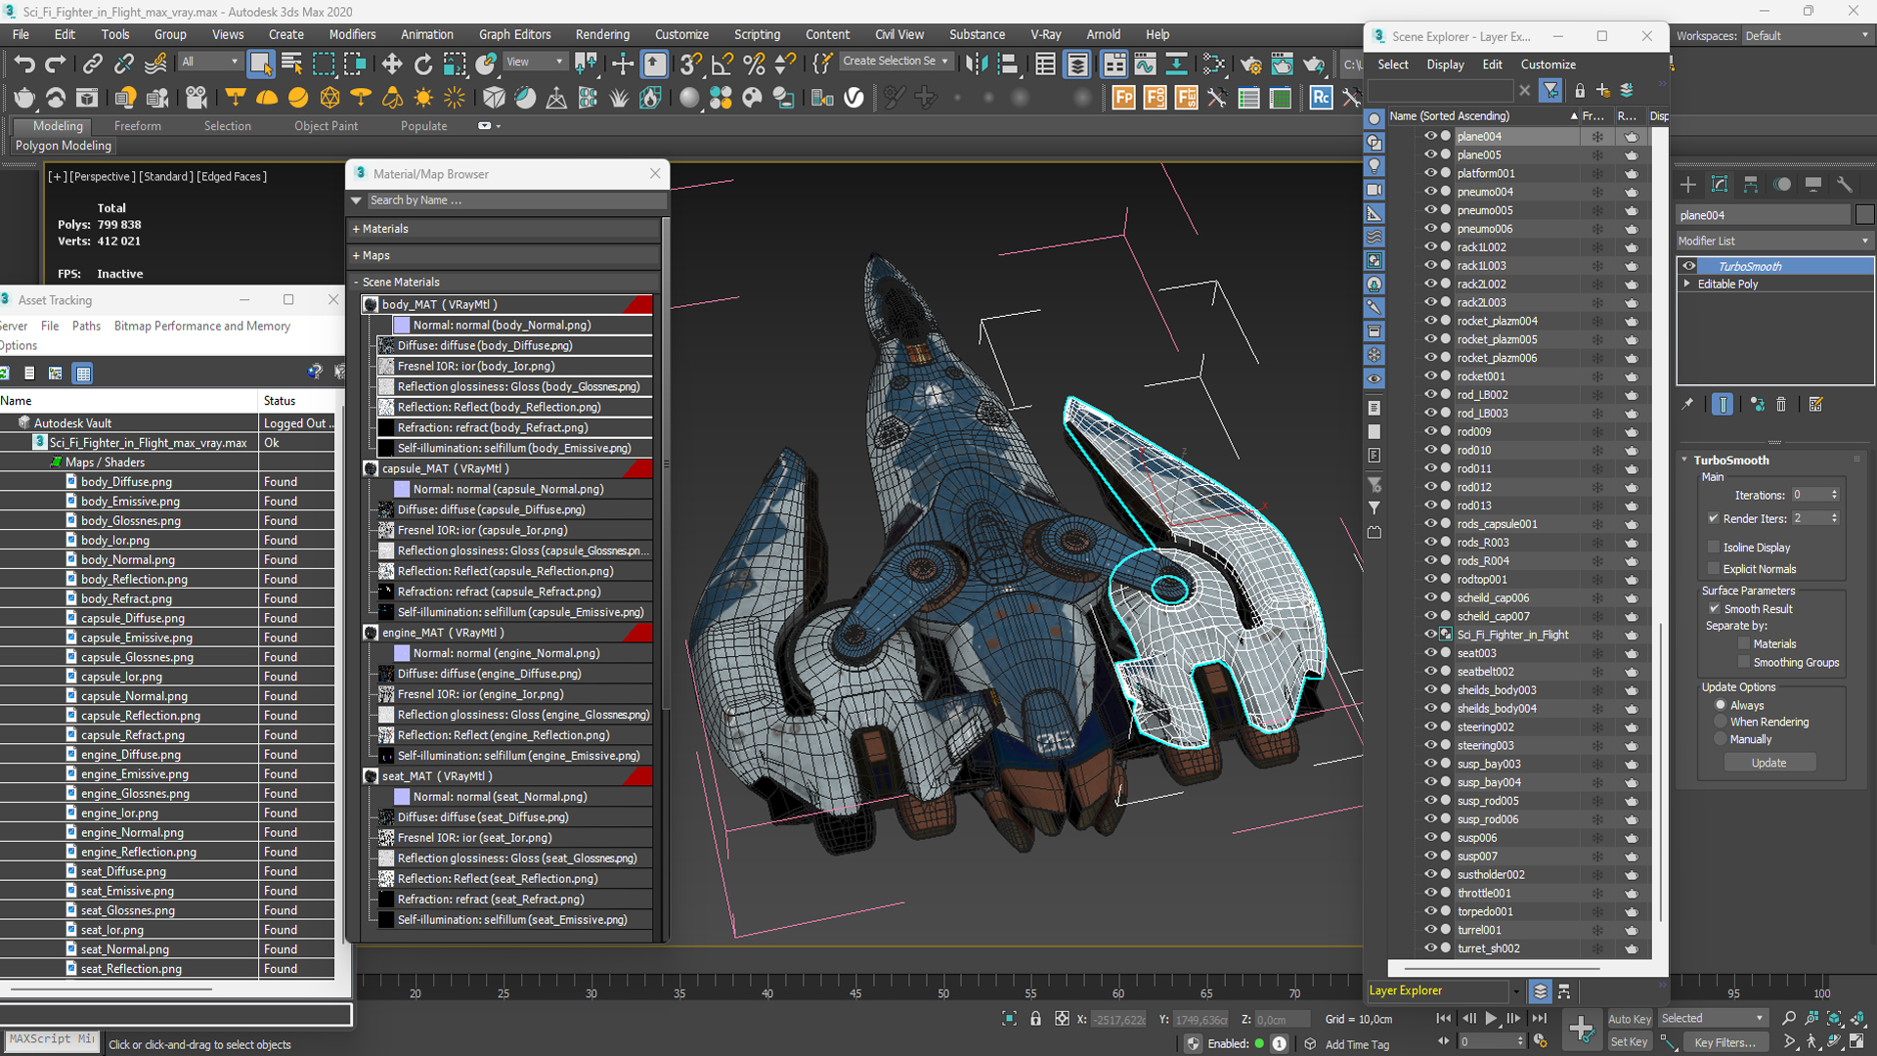Toggle Scene Explorer display filter funnel icon
1877x1056 pixels.
pos(1550,91)
